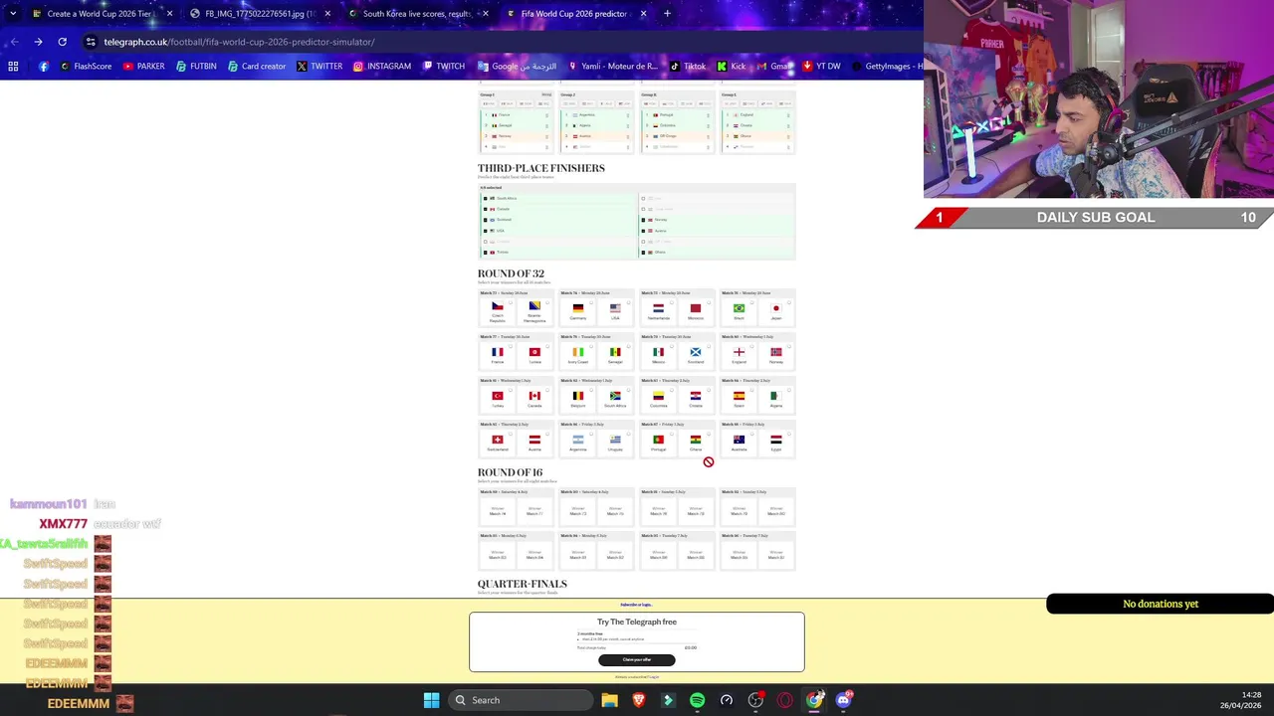Select Belgium against South Africa
This screenshot has width=1274, height=716.
point(577,400)
